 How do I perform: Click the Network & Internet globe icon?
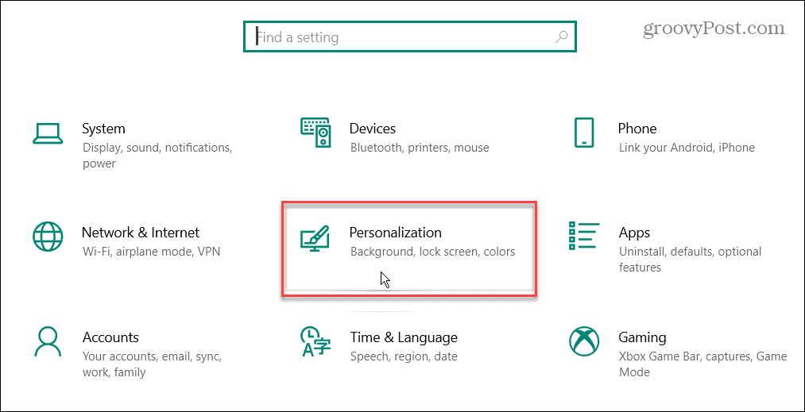pos(47,237)
